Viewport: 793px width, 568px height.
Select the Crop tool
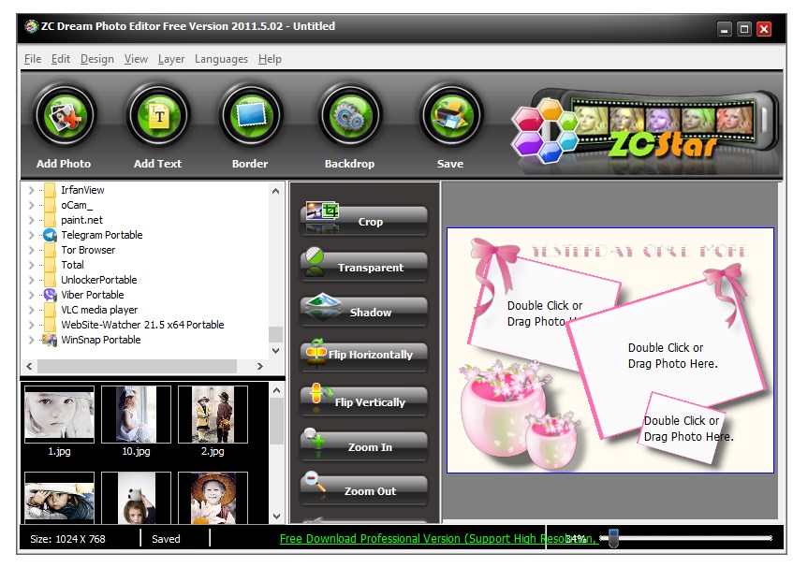click(369, 222)
